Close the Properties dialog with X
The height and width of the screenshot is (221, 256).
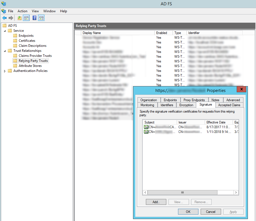pyautogui.click(x=241, y=89)
